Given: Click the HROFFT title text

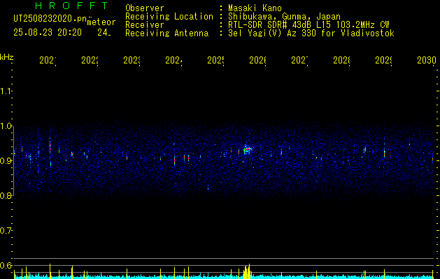Looking at the screenshot, I should [71, 6].
